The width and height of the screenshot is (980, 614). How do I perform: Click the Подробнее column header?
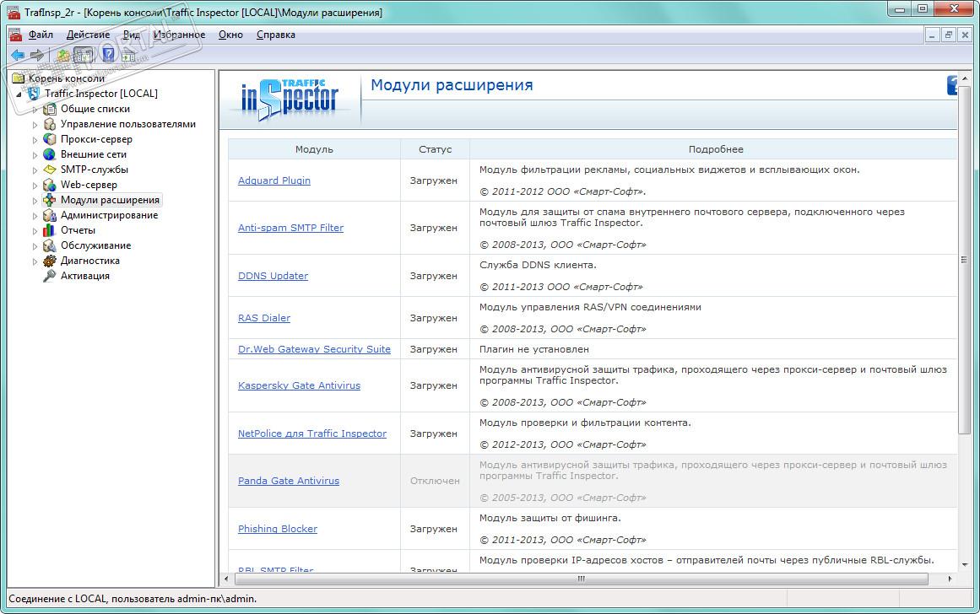(716, 149)
